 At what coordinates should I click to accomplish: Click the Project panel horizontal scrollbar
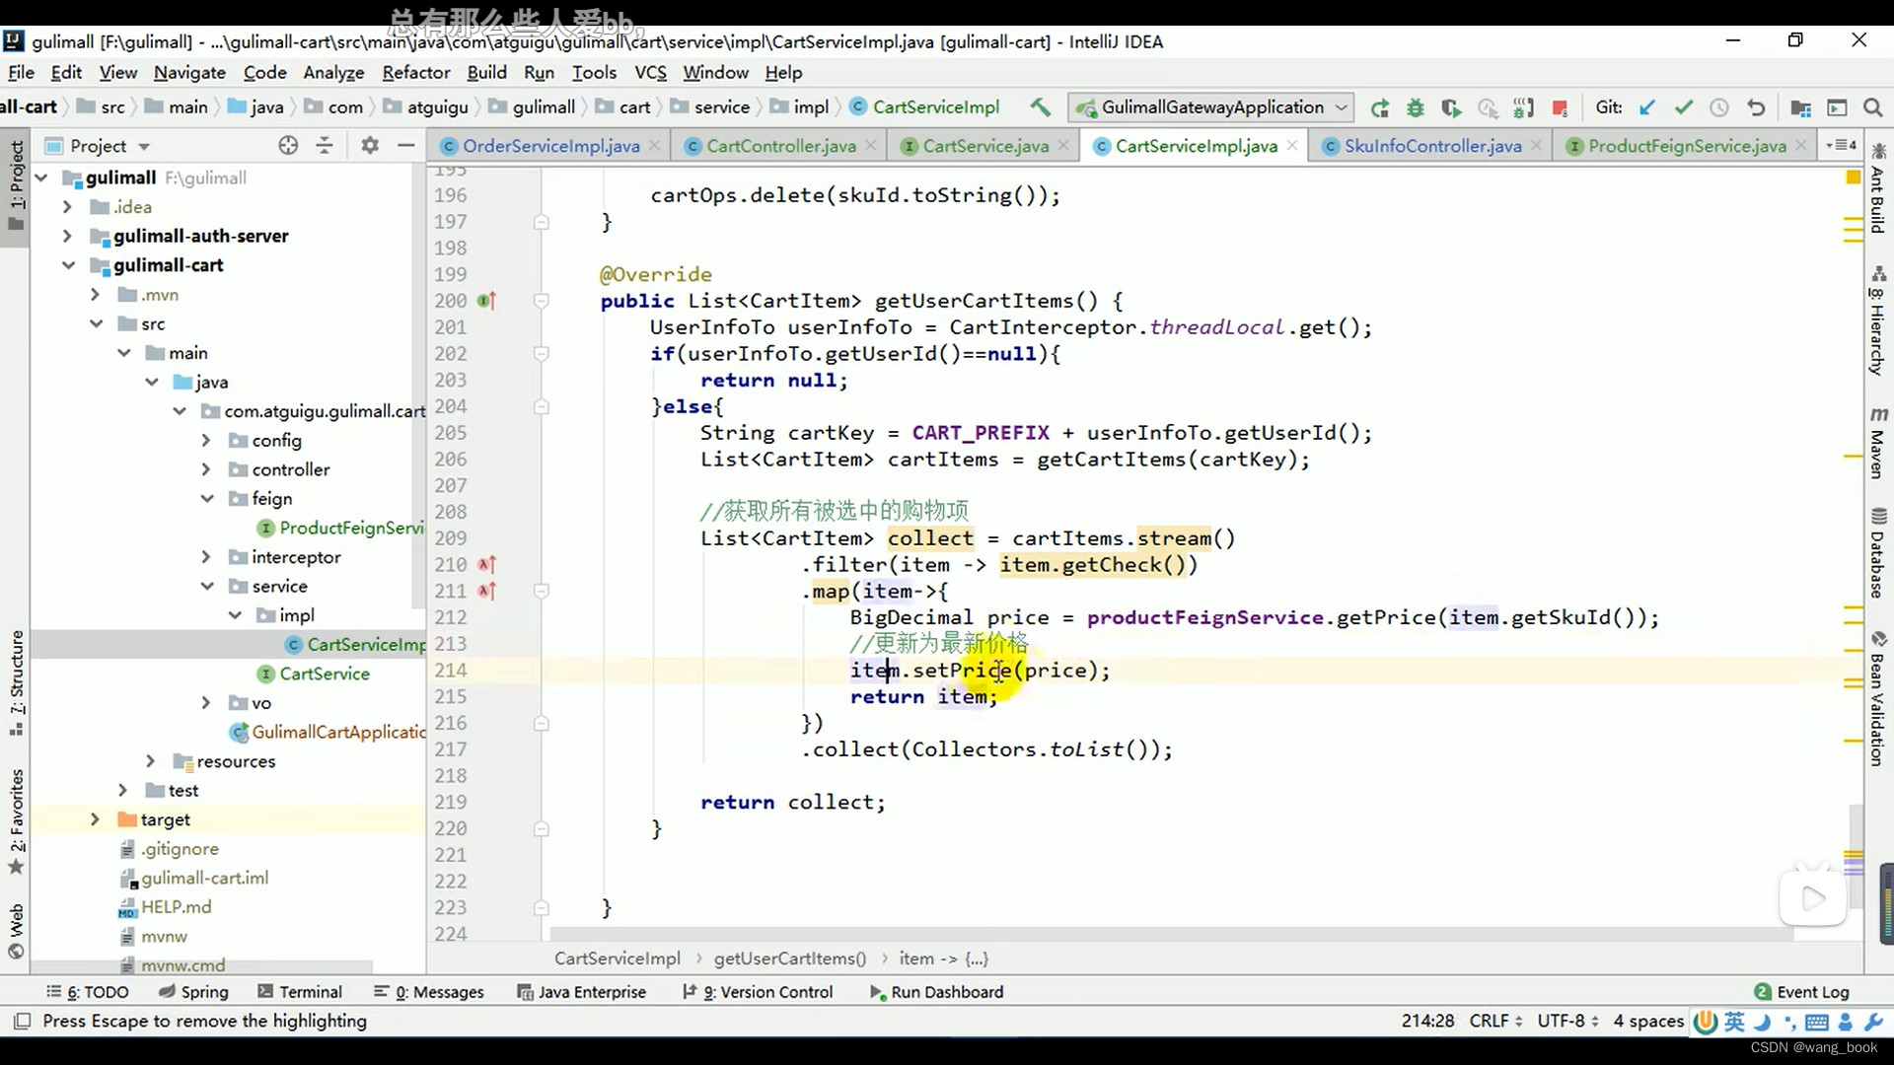[x=202, y=968]
